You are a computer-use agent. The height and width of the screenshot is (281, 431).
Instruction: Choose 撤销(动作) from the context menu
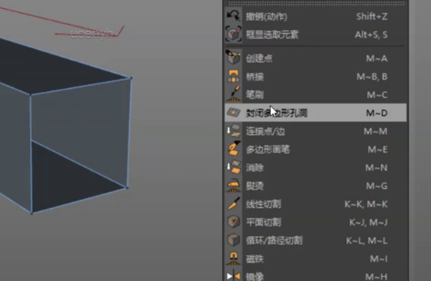[x=315, y=16]
